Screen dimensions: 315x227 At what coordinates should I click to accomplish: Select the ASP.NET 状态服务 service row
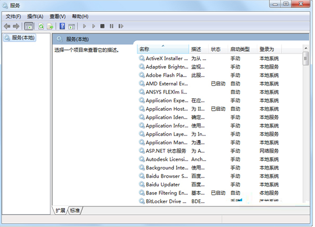pyautogui.click(x=166, y=151)
